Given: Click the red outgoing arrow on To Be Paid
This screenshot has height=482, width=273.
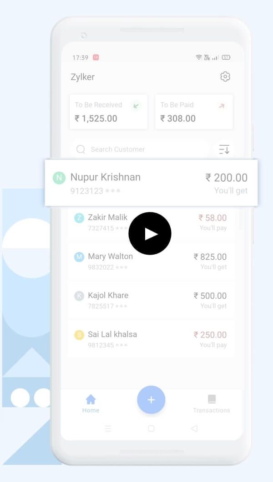Looking at the screenshot, I should 222,106.
